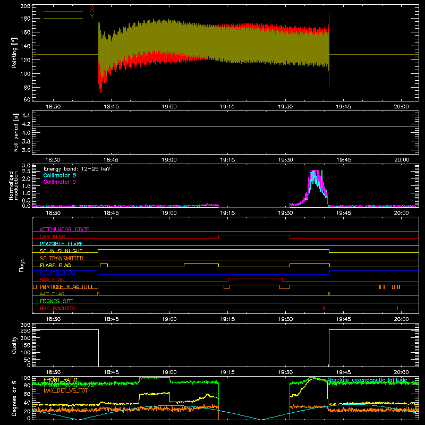The width and height of the screenshot is (425, 425).
Task: Click the GAP FLAG label
Action: coord(52,236)
